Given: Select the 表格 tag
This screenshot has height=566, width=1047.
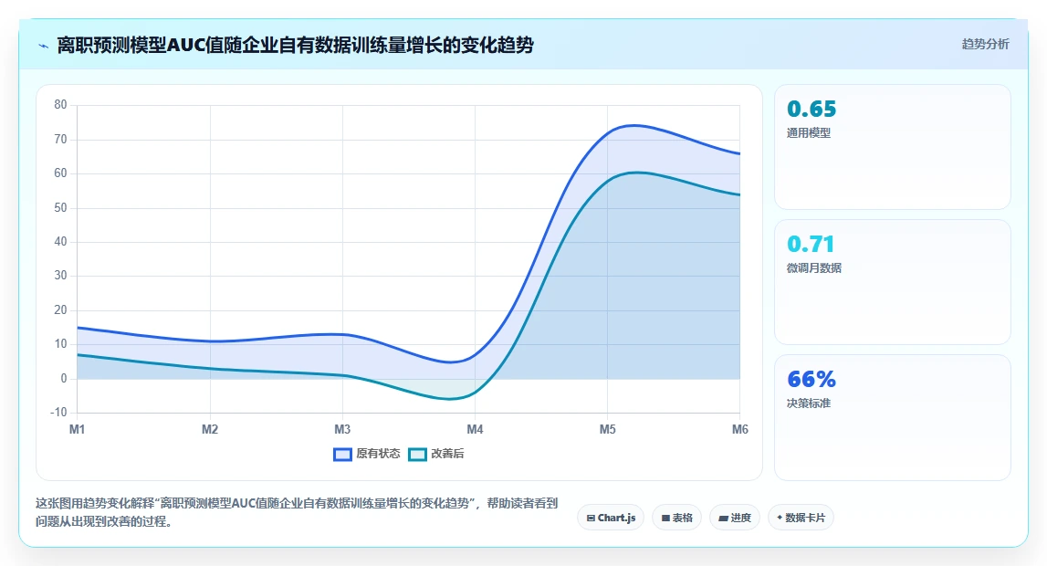Looking at the screenshot, I should pos(676,518).
